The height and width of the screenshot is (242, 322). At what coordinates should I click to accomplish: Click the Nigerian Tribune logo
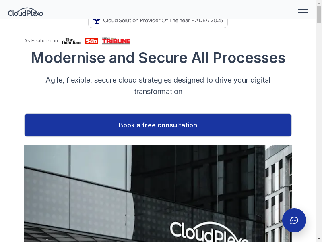116,41
